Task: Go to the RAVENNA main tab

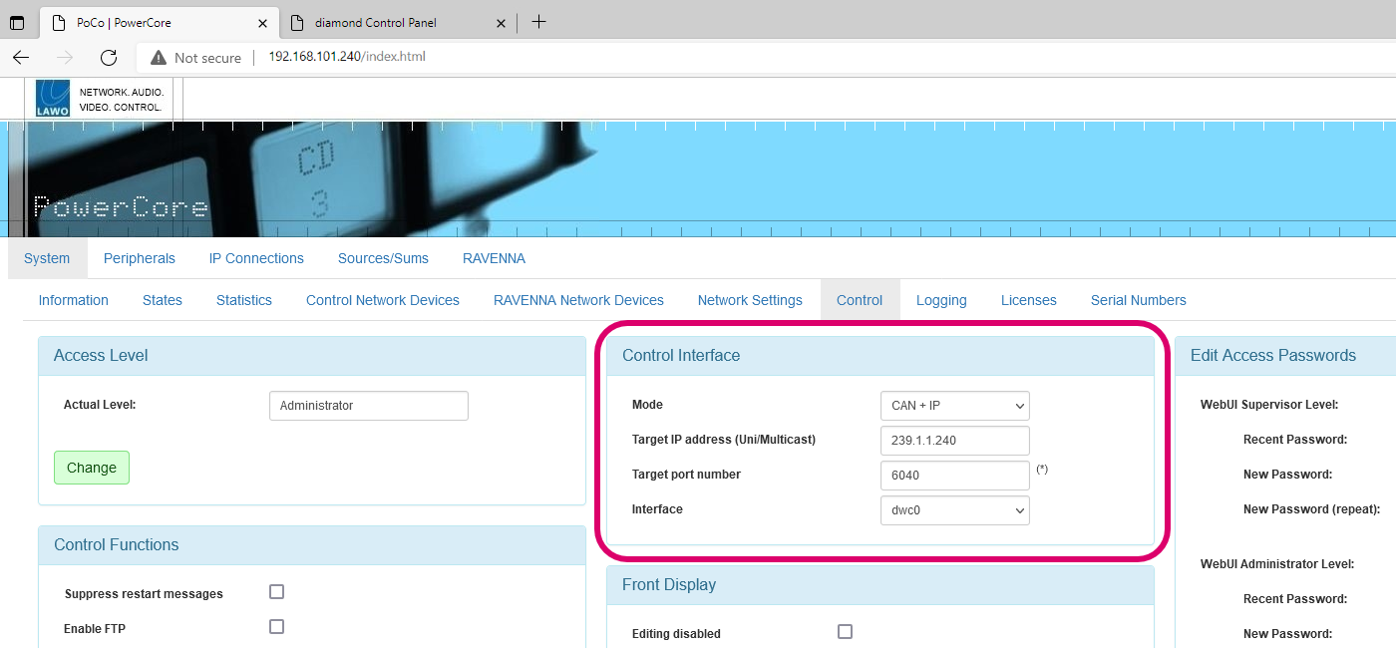Action: click(494, 258)
